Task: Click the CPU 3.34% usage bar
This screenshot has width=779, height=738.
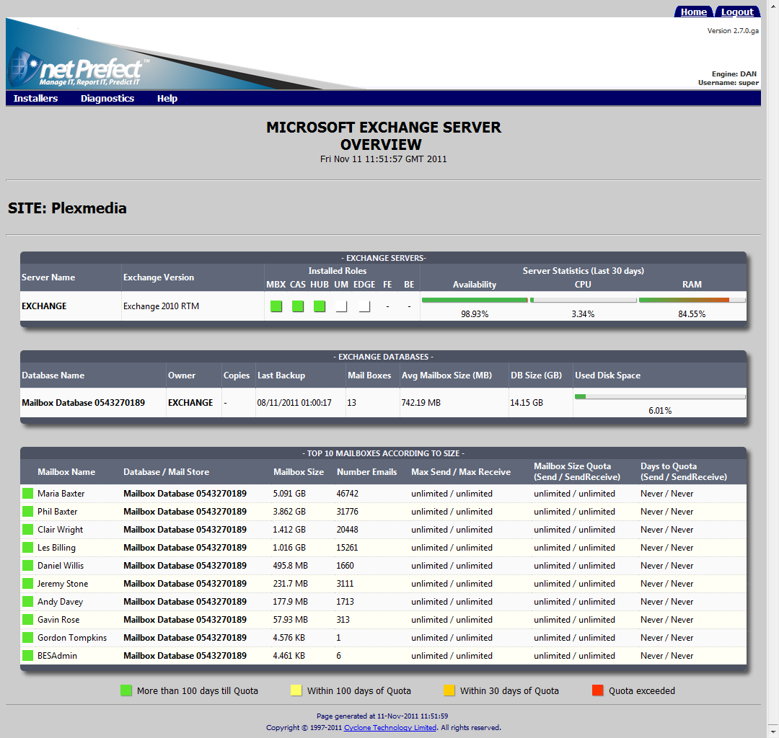Action: (x=584, y=301)
